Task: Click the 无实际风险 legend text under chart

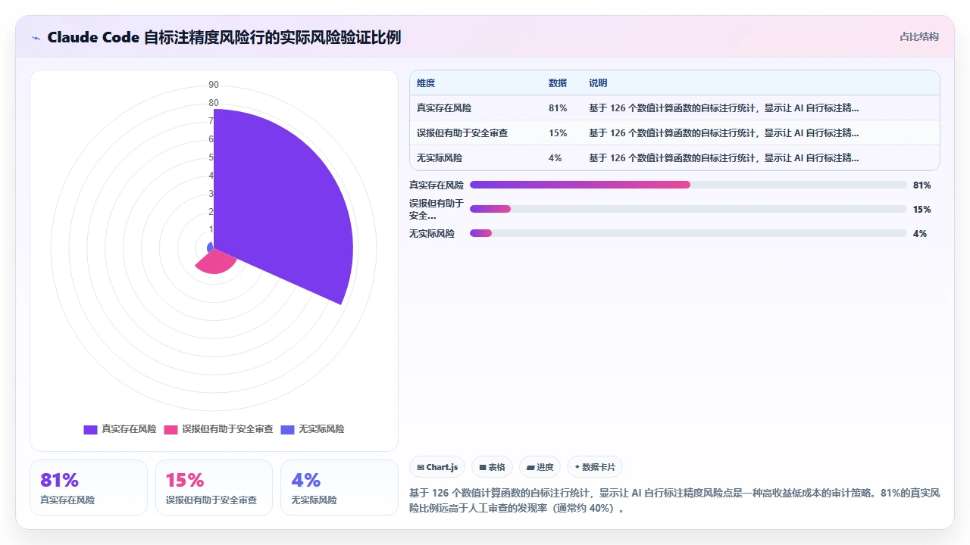Action: coord(321,429)
